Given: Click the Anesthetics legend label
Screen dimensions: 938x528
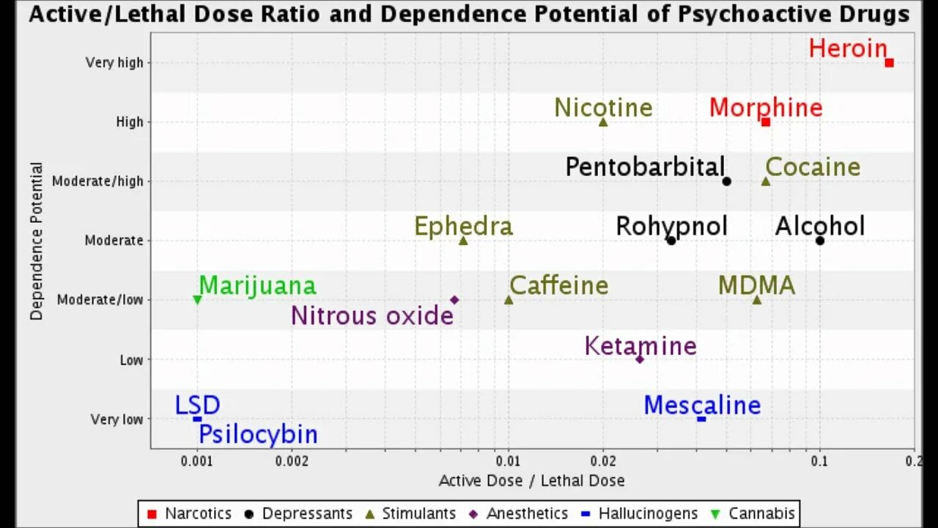Looking at the screenshot, I should (x=527, y=514).
